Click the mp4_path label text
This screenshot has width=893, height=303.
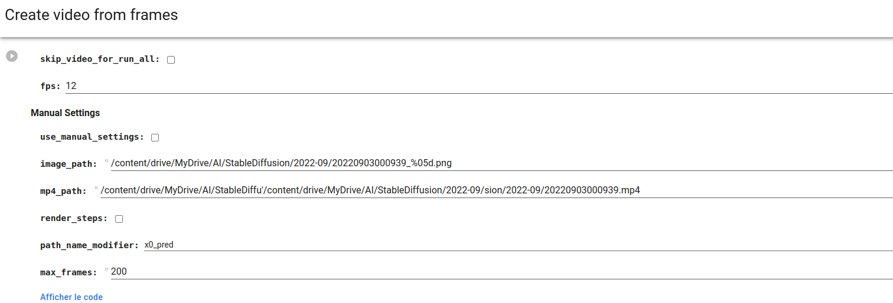point(63,191)
